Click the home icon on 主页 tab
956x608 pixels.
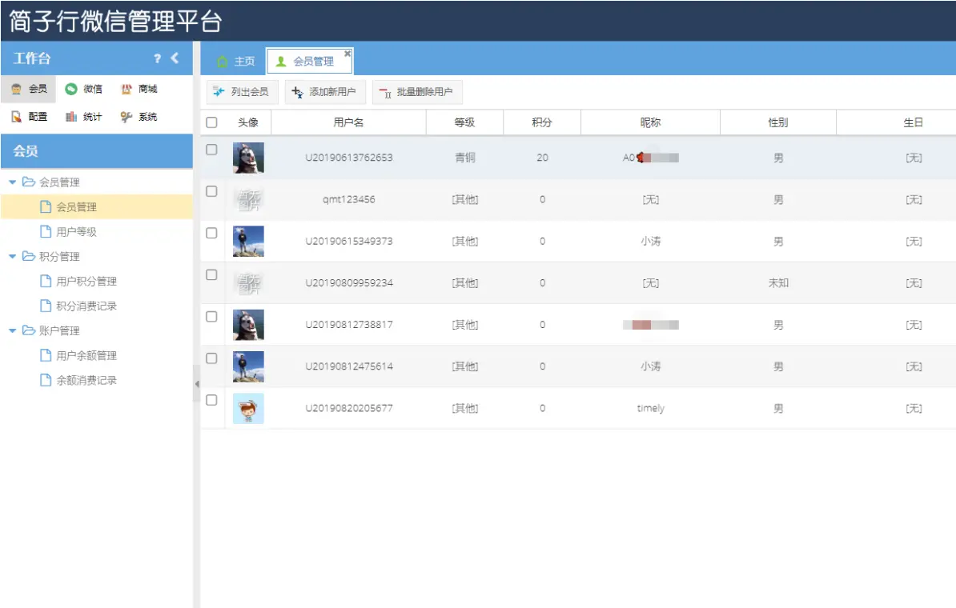pyautogui.click(x=223, y=62)
